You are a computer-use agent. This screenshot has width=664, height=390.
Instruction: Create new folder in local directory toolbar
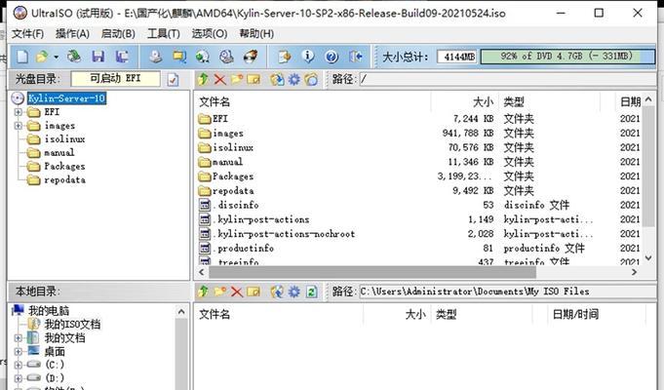pyautogui.click(x=219, y=292)
